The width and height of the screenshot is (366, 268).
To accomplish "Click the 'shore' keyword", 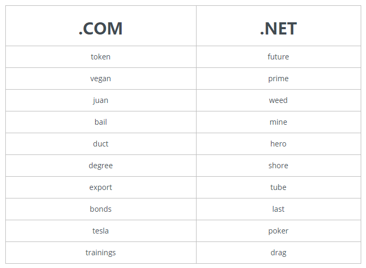I will coord(278,166).
